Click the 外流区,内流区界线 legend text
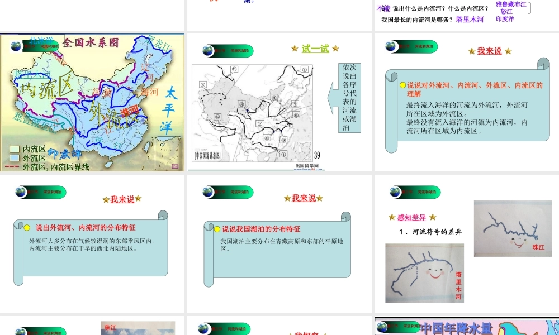This screenshot has width=559, height=335. click(x=56, y=166)
